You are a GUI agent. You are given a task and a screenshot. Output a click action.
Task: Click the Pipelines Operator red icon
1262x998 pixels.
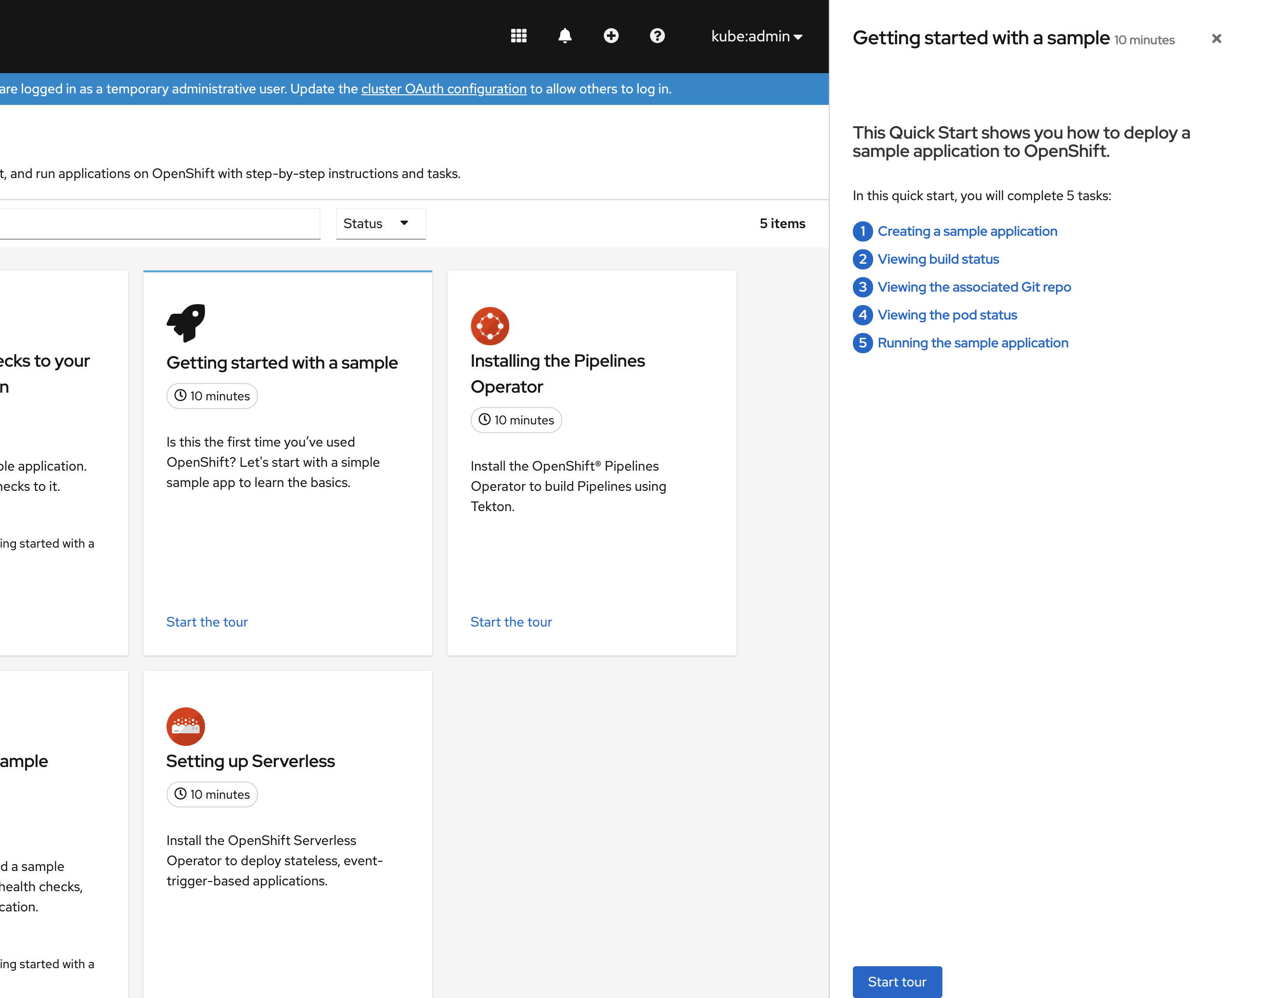[x=490, y=326]
